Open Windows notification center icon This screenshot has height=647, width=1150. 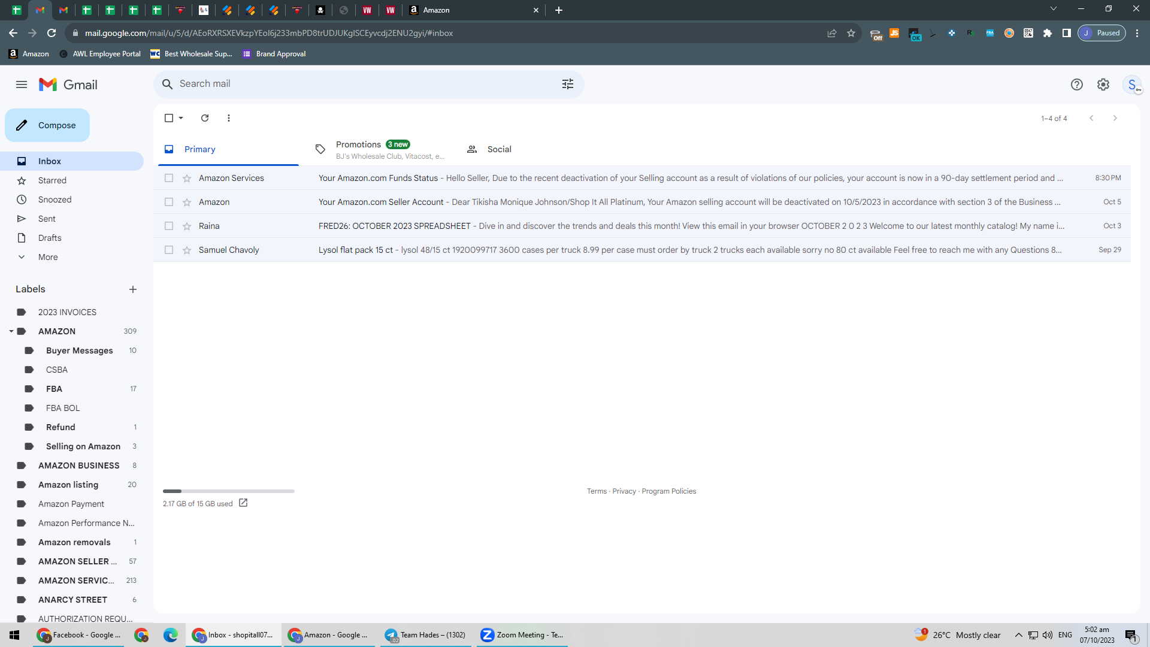coord(1131,635)
